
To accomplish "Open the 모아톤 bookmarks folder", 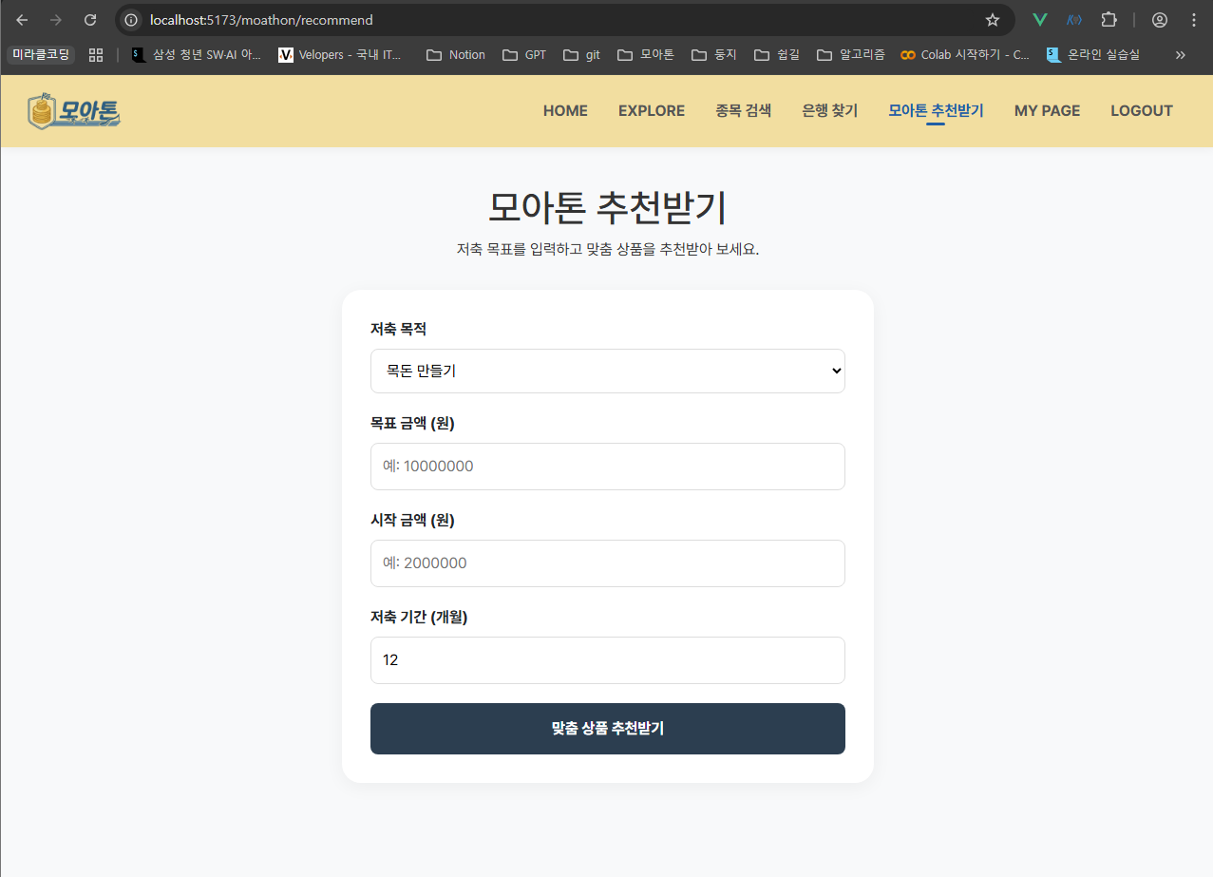I will pyautogui.click(x=646, y=55).
